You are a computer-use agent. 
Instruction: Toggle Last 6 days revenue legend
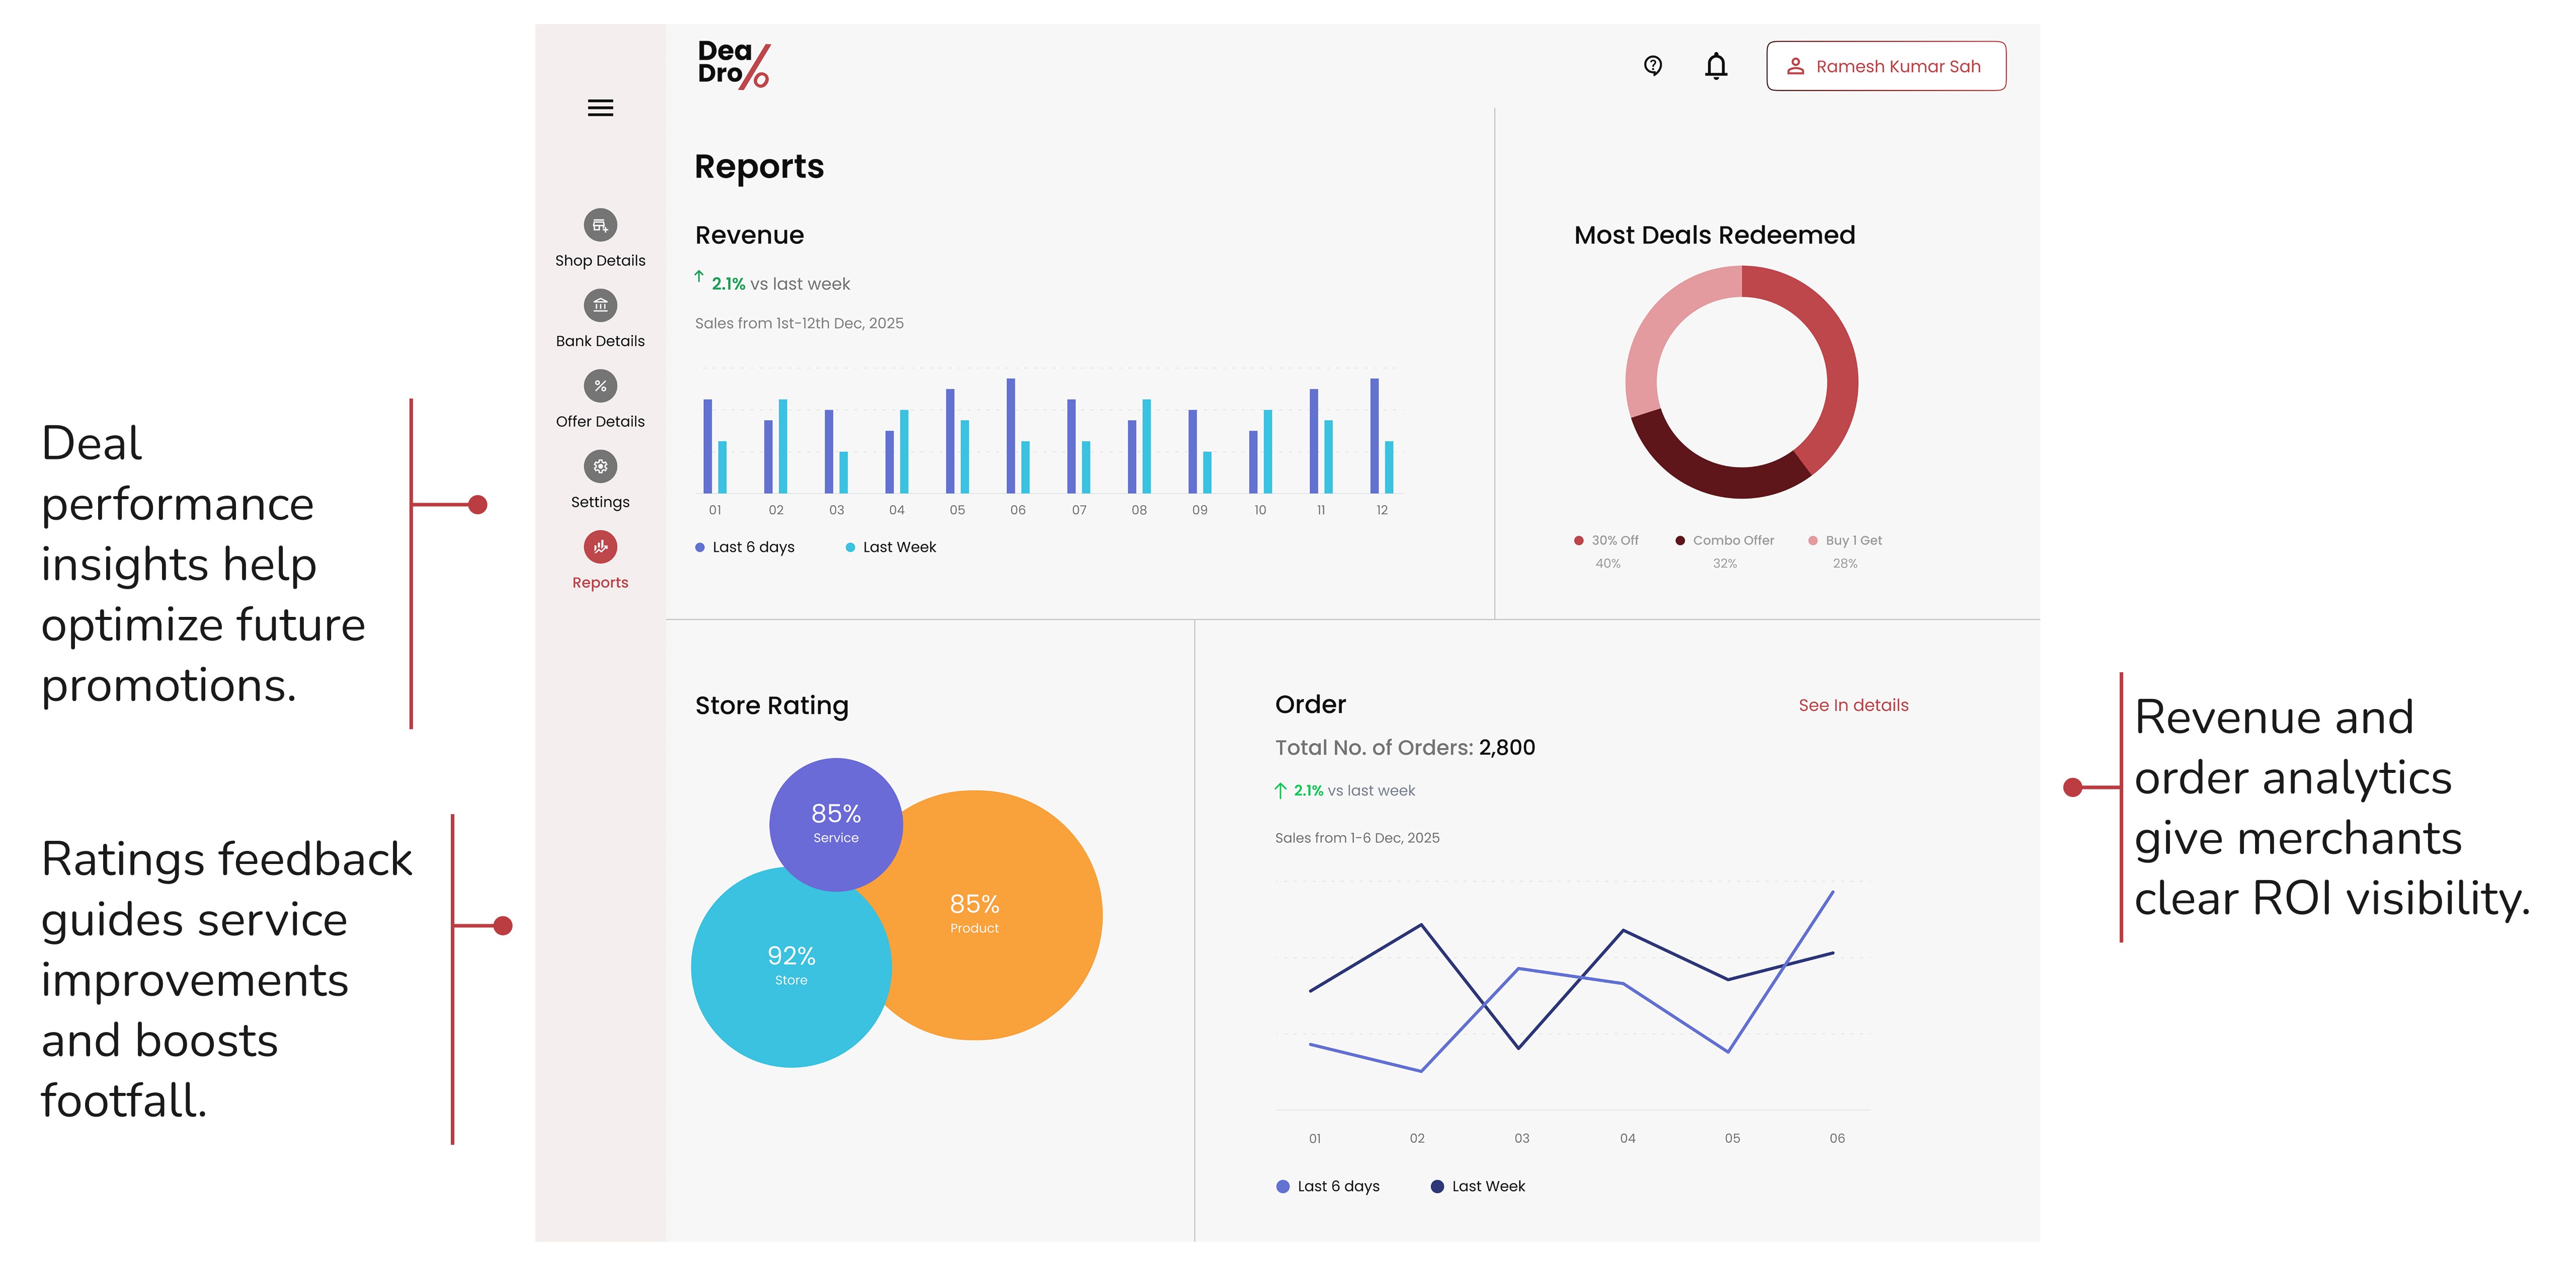745,547
